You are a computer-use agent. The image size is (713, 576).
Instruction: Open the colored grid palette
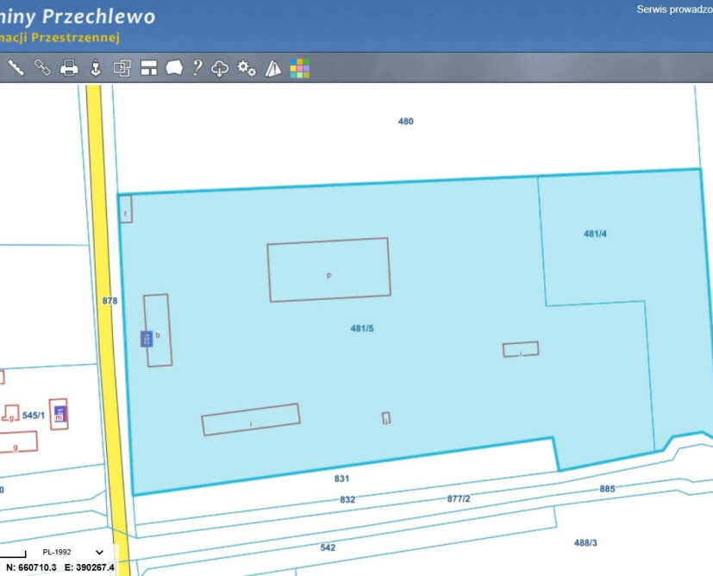299,68
